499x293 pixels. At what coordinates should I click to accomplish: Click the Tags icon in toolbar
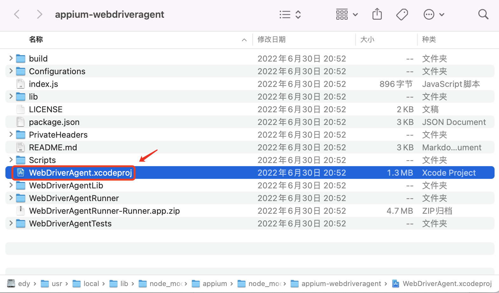point(402,14)
